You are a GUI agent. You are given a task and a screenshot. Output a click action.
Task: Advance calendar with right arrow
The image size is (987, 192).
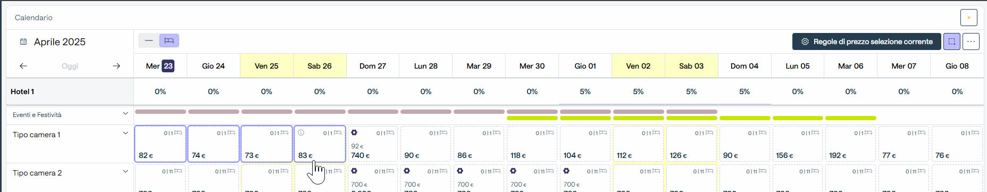116,66
